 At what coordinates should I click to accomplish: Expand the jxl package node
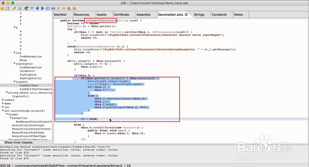[x=3, y=107]
